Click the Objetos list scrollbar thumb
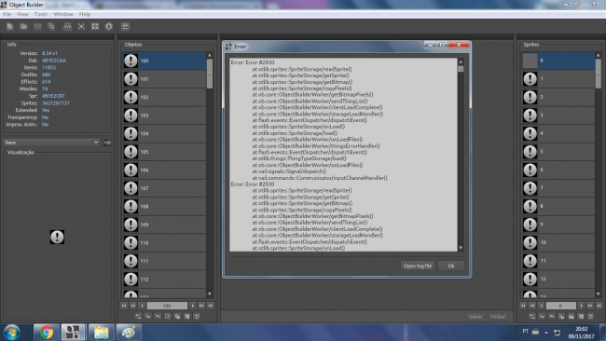The height and width of the screenshot is (341, 606). 210,74
